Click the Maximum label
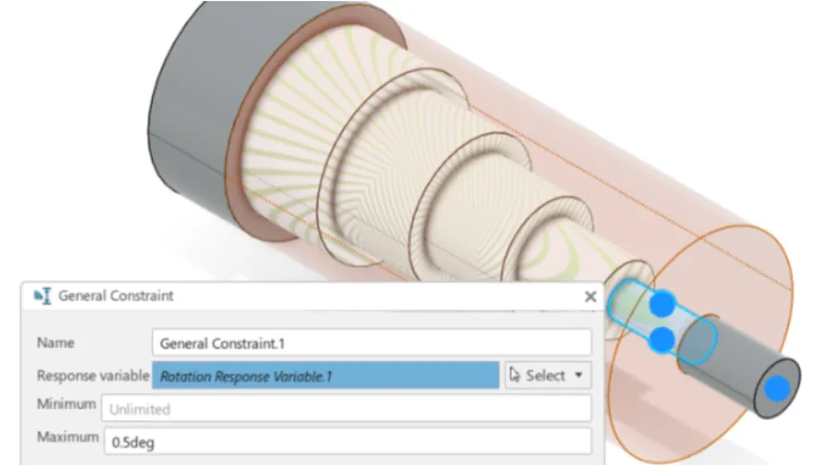 pyautogui.click(x=67, y=437)
